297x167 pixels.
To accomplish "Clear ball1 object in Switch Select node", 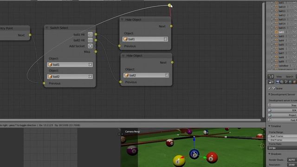I will 90,64.
